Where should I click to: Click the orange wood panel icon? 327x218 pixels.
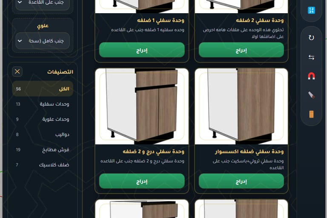click(311, 114)
